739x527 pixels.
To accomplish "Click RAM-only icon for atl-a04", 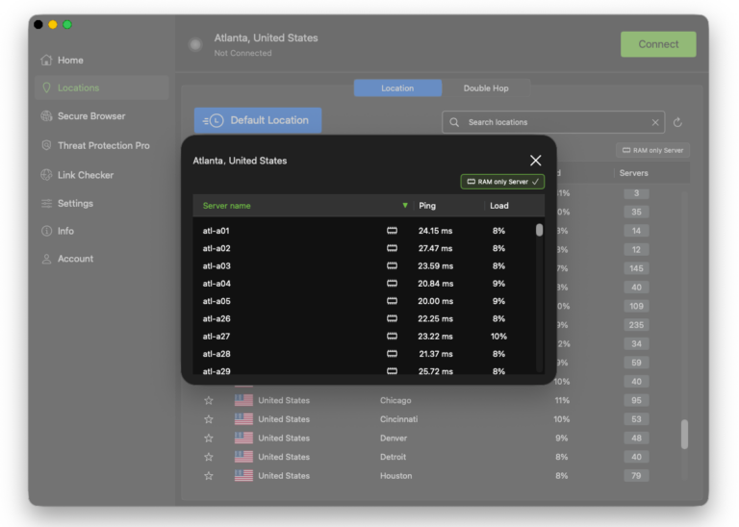I will coord(393,284).
